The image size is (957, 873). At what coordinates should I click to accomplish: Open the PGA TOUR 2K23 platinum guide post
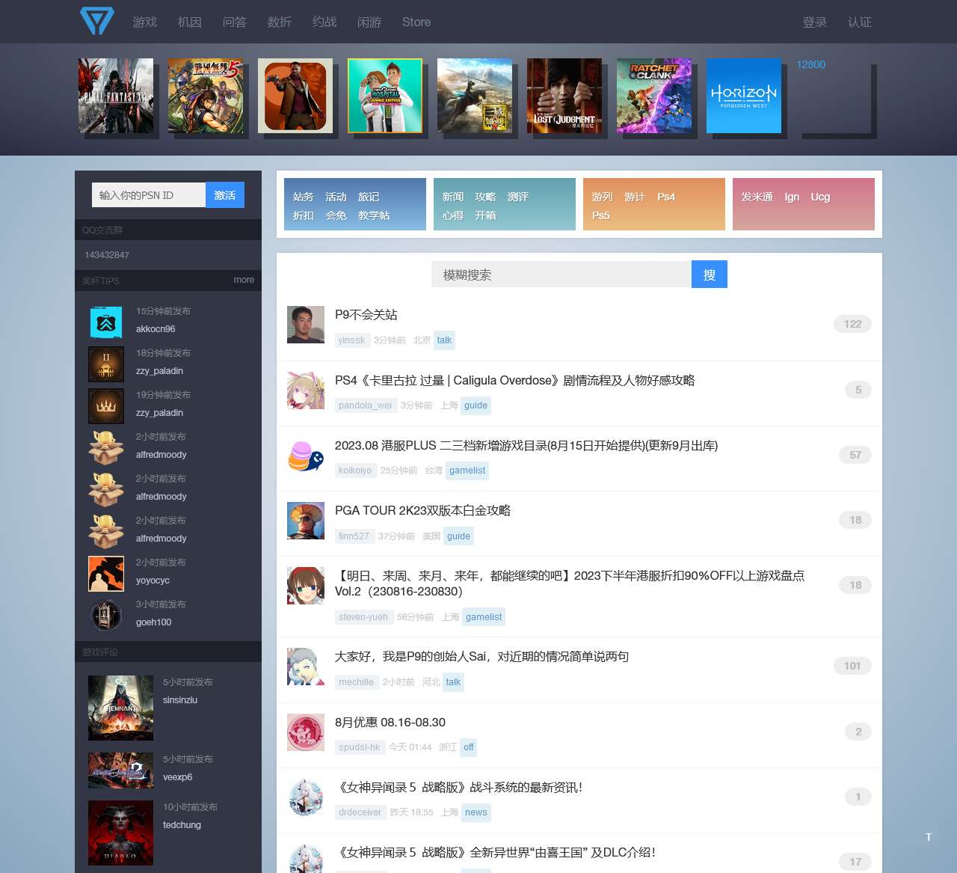[x=422, y=510]
